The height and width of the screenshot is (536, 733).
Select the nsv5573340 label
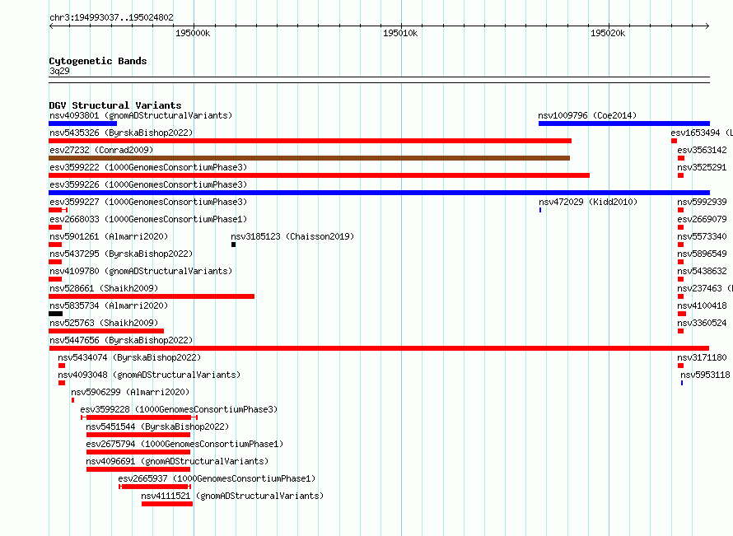pos(702,236)
